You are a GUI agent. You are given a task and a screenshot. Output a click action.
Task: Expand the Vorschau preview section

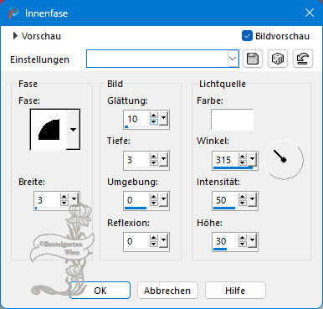[x=15, y=36]
